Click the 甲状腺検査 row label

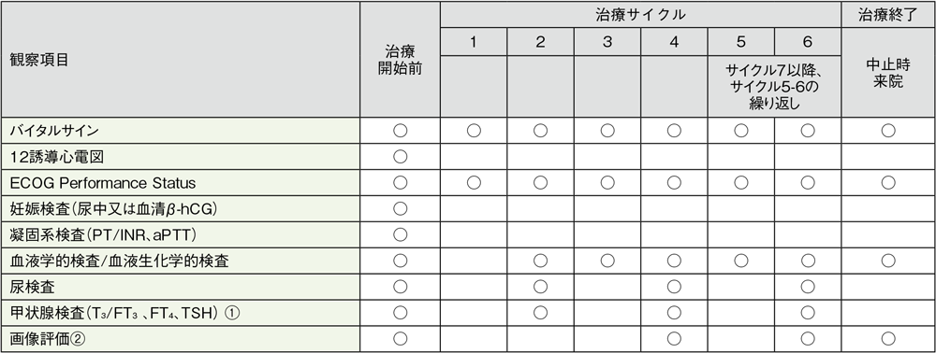[181, 313]
